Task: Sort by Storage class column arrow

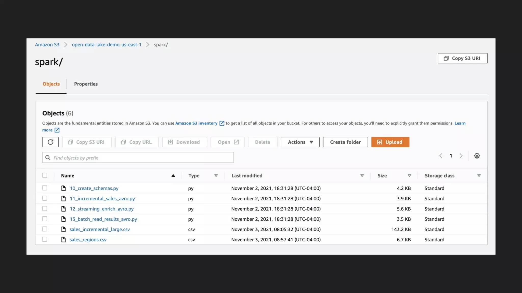Action: (479, 175)
